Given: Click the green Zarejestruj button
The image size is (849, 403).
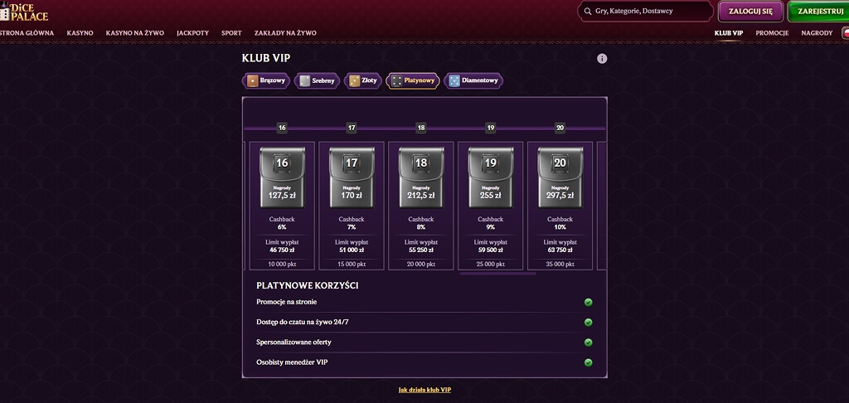Looking at the screenshot, I should [818, 12].
